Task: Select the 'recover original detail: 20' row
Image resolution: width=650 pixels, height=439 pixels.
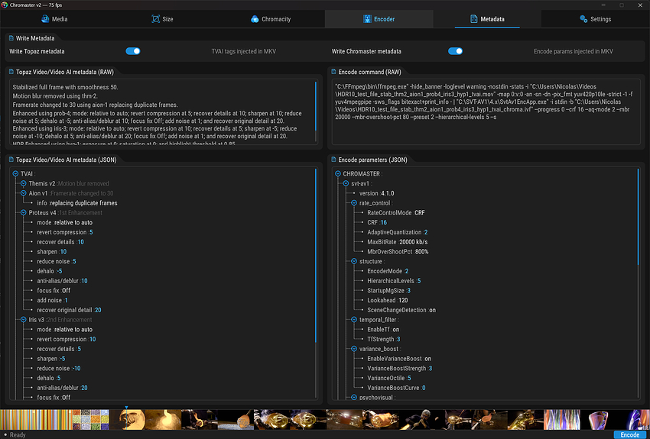Action: coord(70,310)
